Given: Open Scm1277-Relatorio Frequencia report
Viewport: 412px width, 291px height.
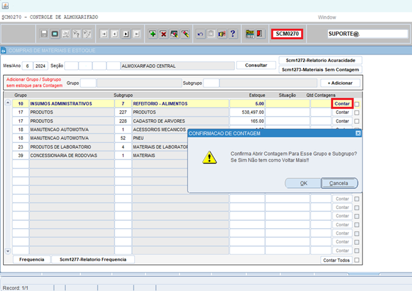Looking at the screenshot, I should (93, 260).
